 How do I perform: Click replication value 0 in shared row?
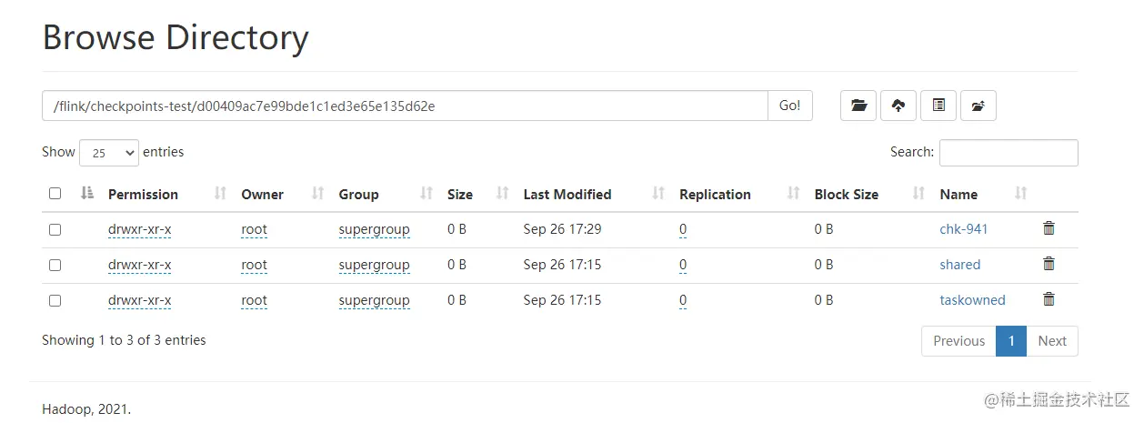[x=683, y=265]
